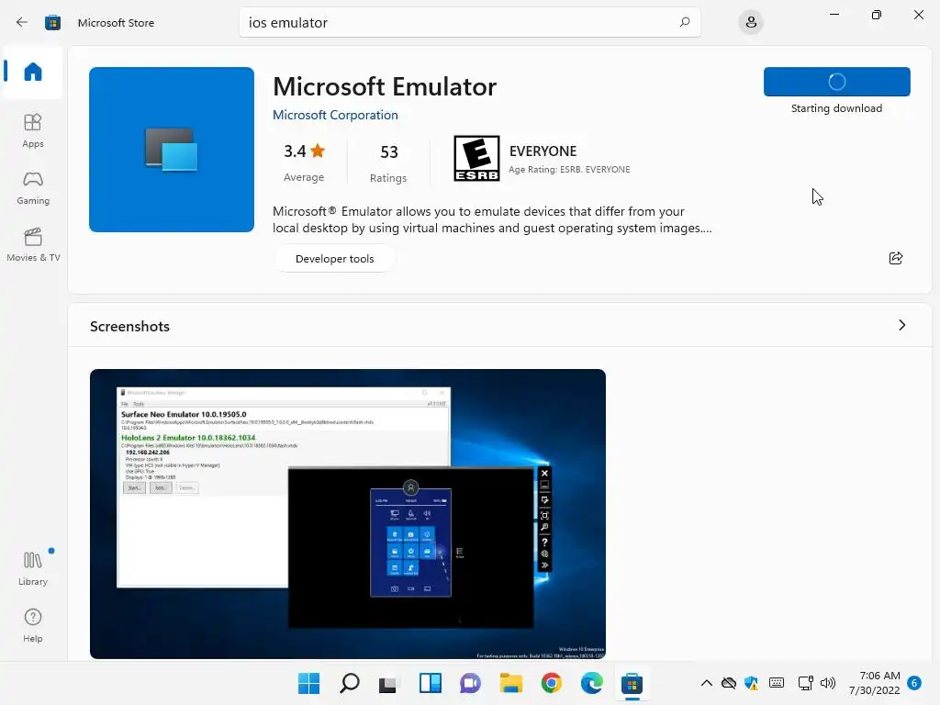
Task: Open the Microsoft Emulator screenshot thumbnail
Action: pyautogui.click(x=348, y=514)
